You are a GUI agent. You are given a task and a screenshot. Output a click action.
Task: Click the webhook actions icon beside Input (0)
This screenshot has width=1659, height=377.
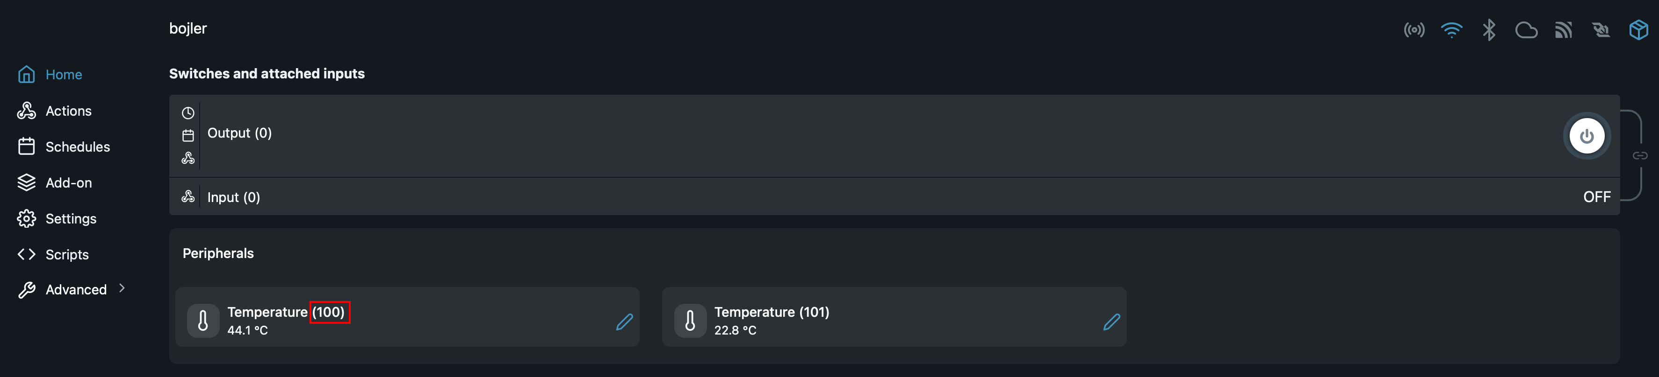point(188,196)
